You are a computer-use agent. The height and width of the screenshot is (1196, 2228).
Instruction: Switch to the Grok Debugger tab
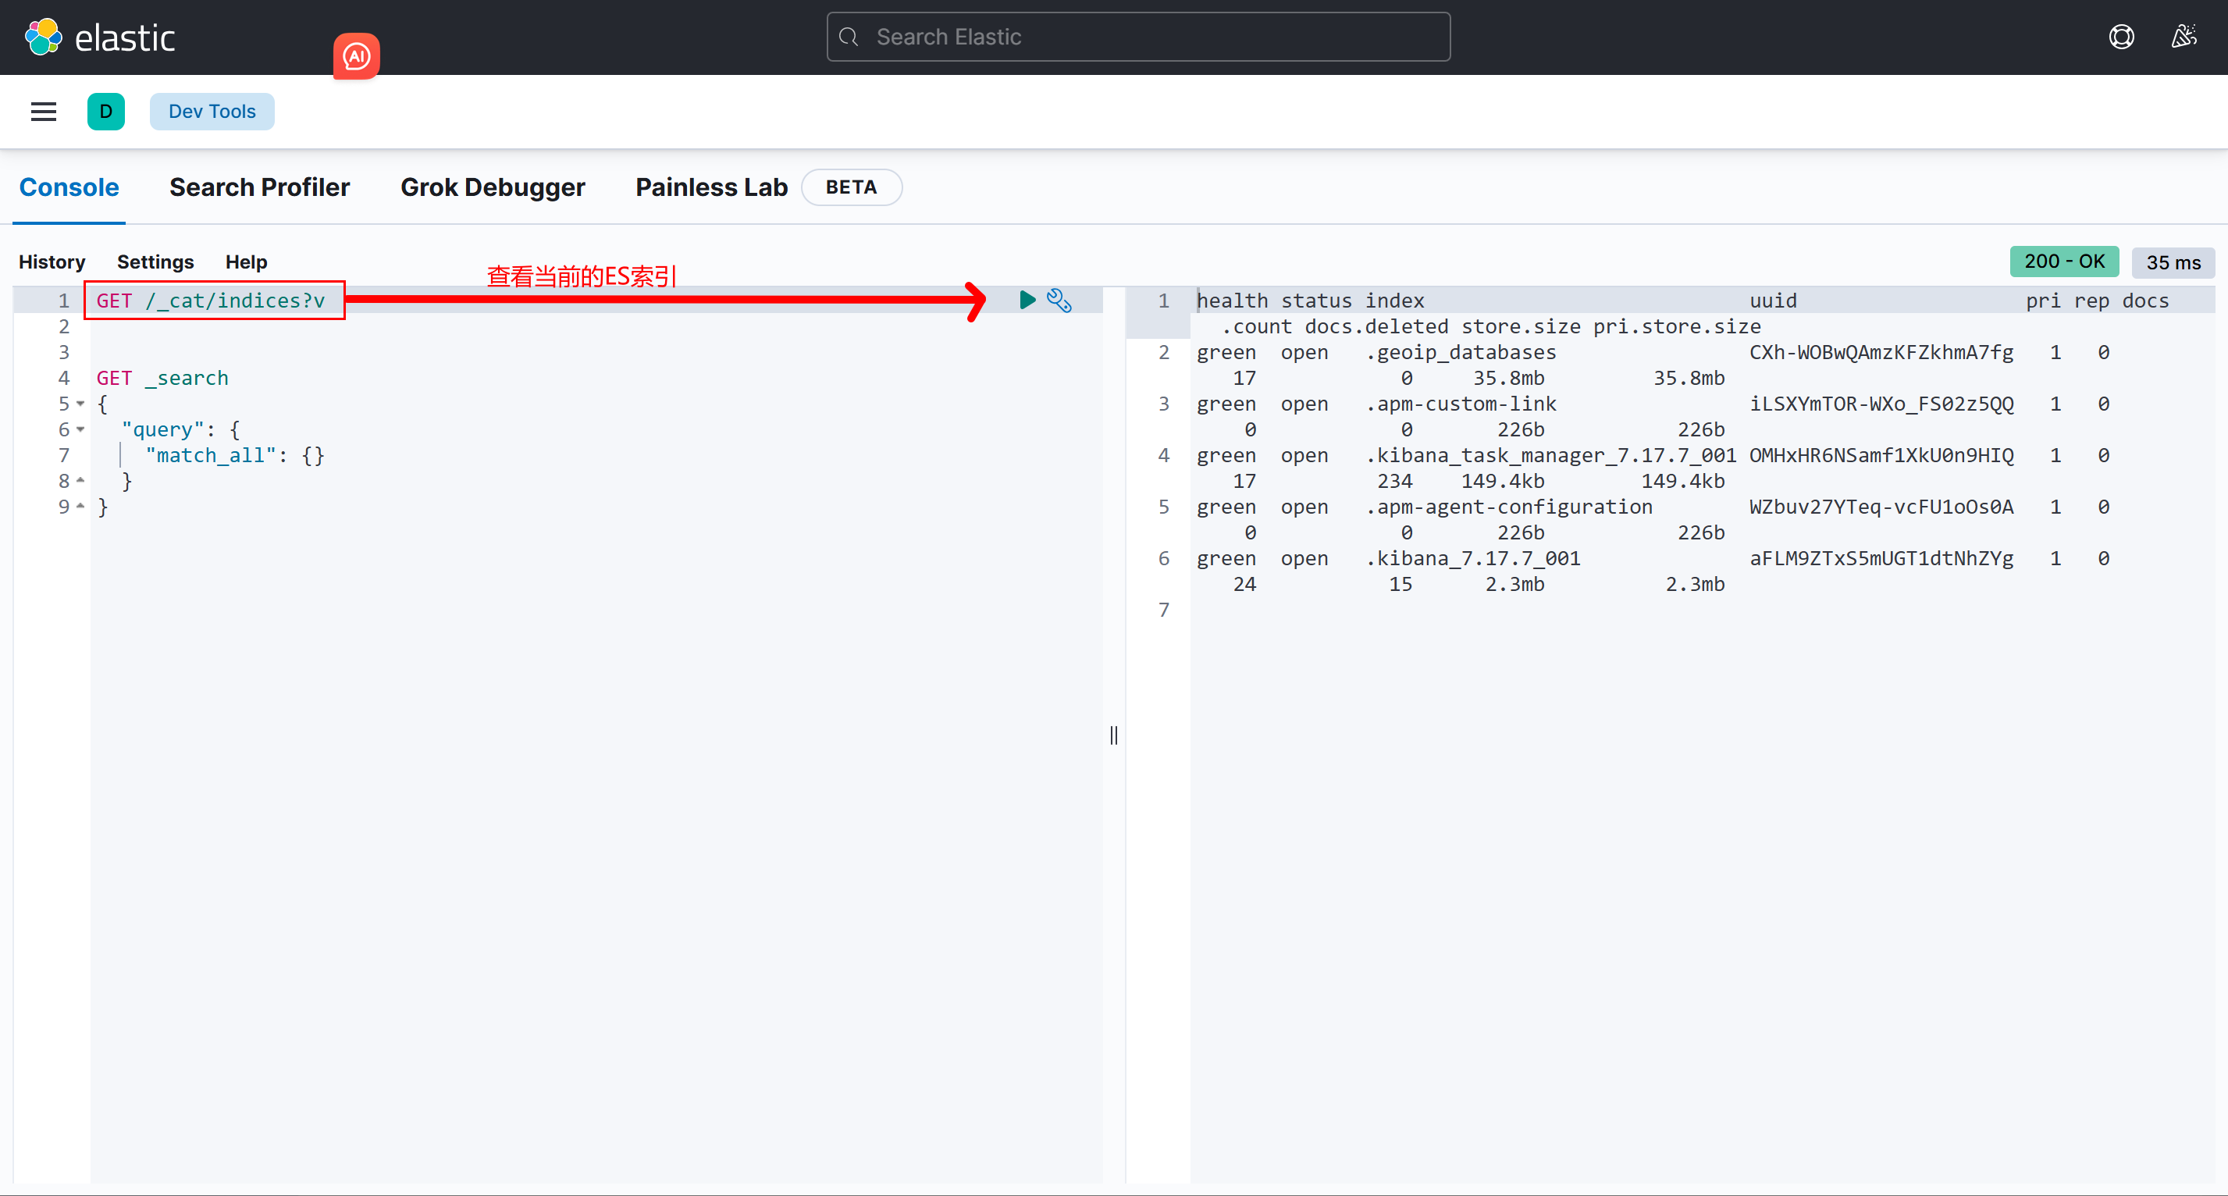(493, 187)
